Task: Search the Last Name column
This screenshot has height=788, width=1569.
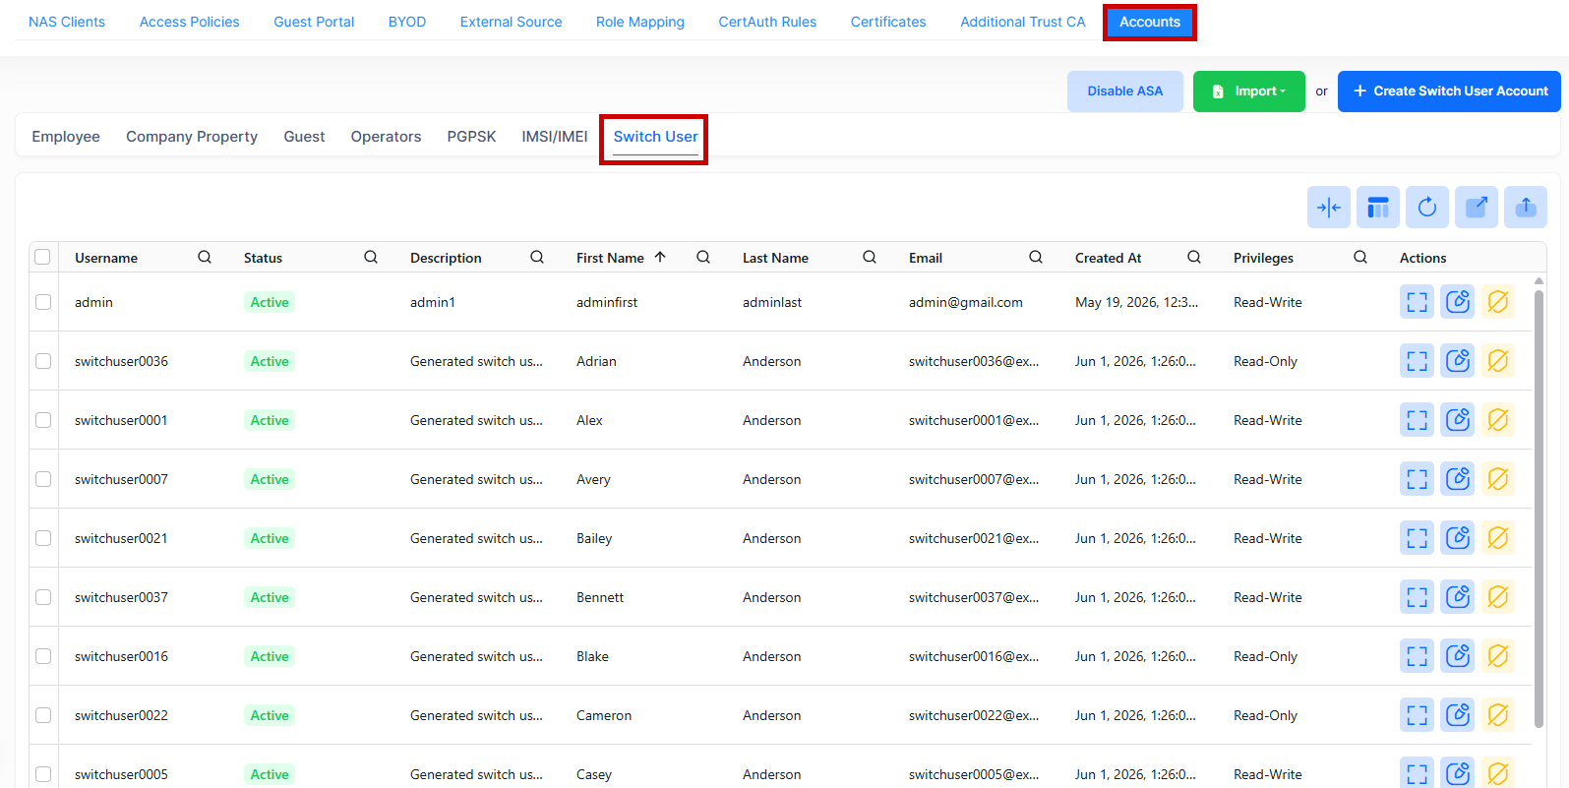Action: [x=870, y=257]
